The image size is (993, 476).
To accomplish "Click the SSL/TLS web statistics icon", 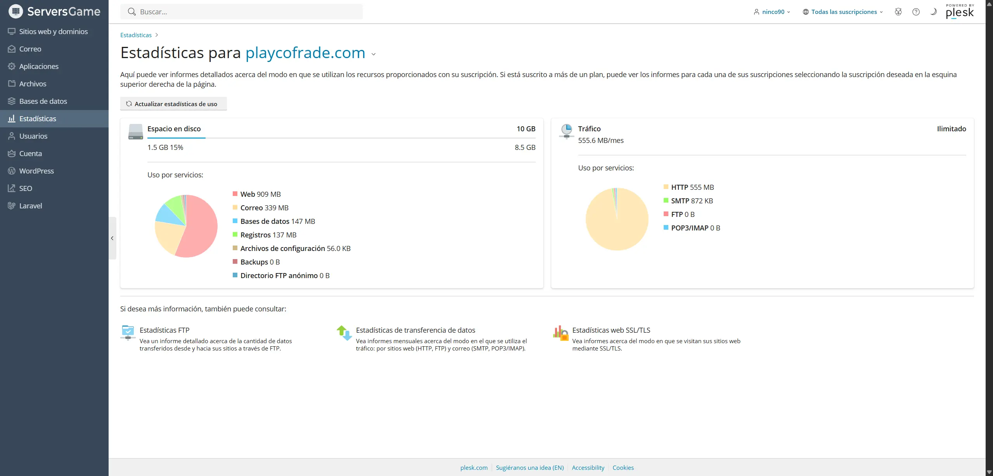I will tap(561, 333).
